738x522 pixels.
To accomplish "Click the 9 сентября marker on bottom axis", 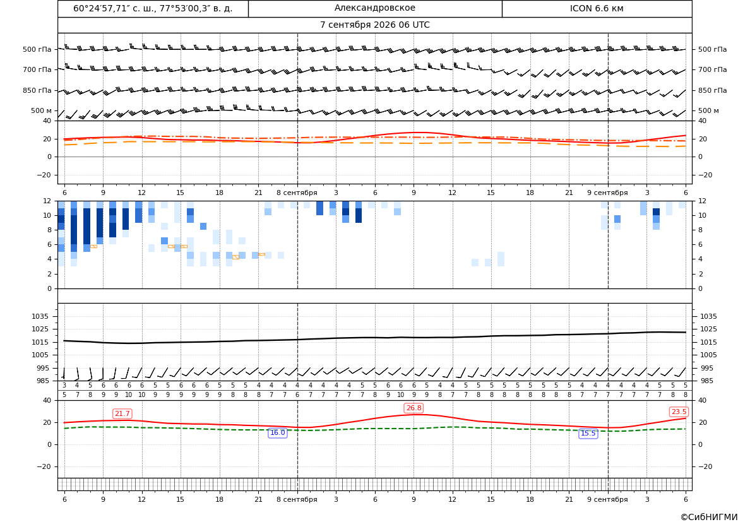I will (607, 499).
